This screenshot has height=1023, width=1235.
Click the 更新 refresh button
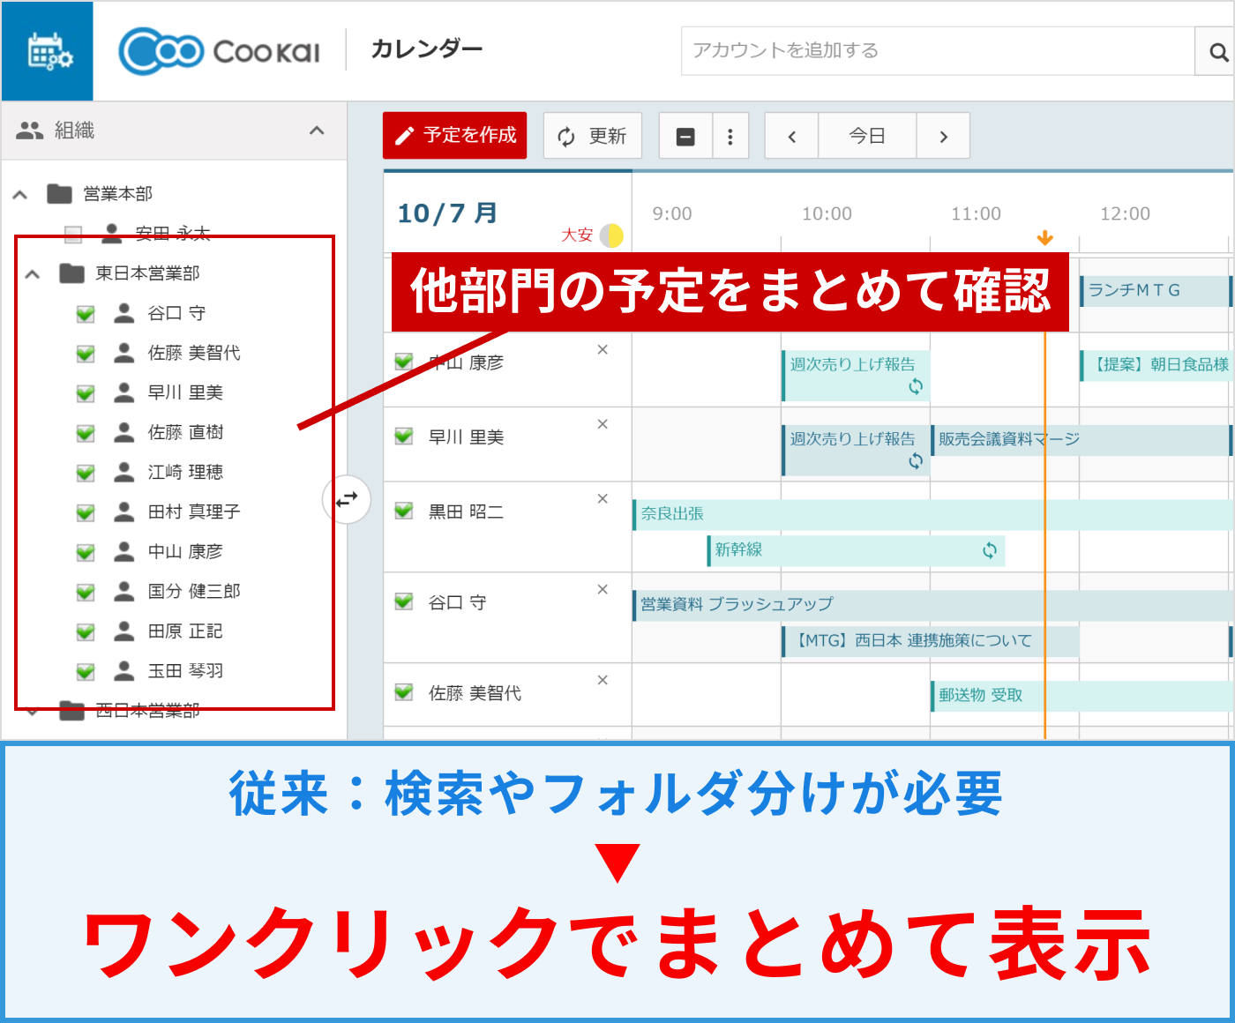point(592,136)
